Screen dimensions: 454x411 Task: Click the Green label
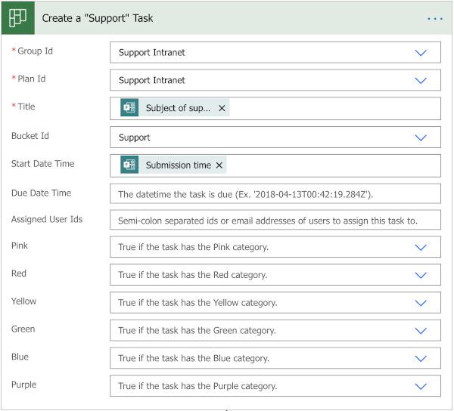23,329
